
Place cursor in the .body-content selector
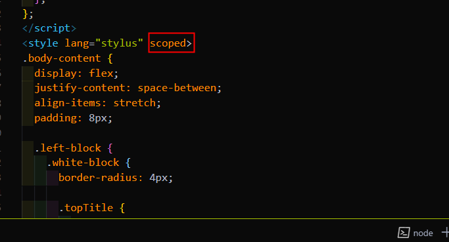coord(62,58)
